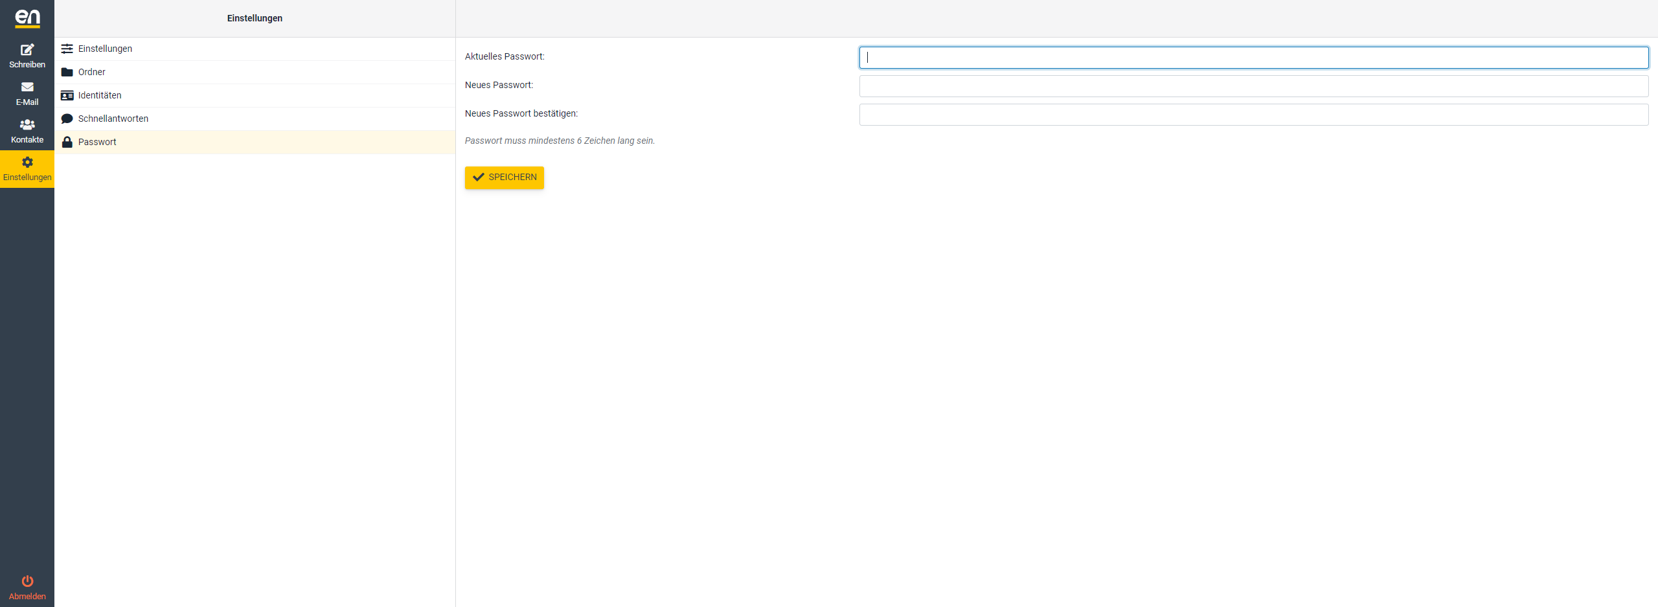This screenshot has width=1658, height=607.
Task: Click the sliders icon beside Einstellungen row
Action: 67,49
